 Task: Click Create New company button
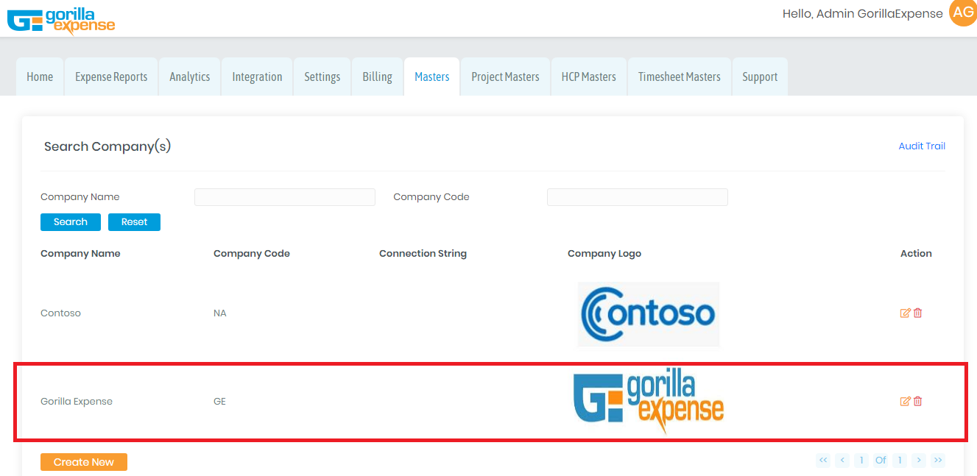(x=84, y=462)
